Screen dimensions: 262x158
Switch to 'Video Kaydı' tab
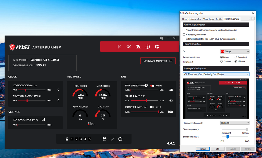tap(208, 19)
